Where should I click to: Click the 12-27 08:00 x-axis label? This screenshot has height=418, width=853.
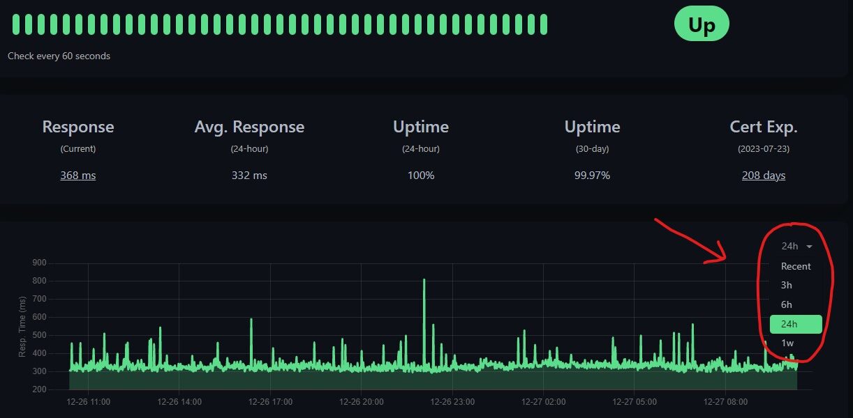click(725, 402)
